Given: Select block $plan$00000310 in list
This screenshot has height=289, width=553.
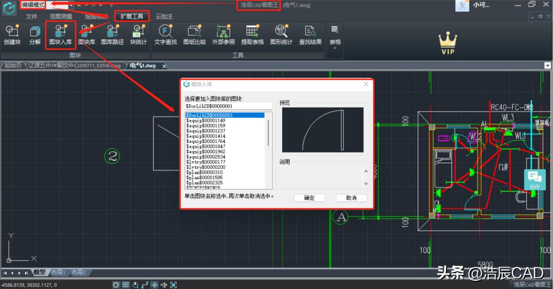Looking at the screenshot, I should 204,172.
